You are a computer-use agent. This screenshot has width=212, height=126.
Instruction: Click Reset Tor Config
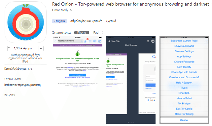point(184,114)
